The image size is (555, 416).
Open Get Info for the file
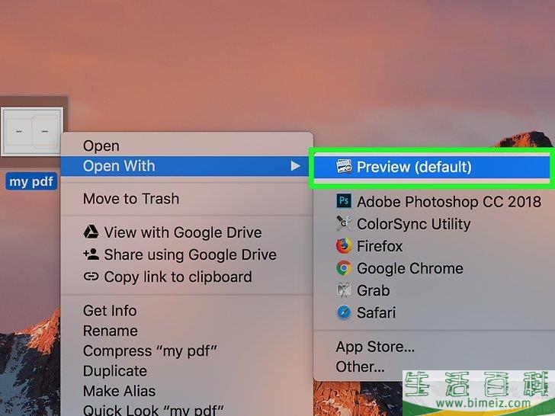pos(187,311)
